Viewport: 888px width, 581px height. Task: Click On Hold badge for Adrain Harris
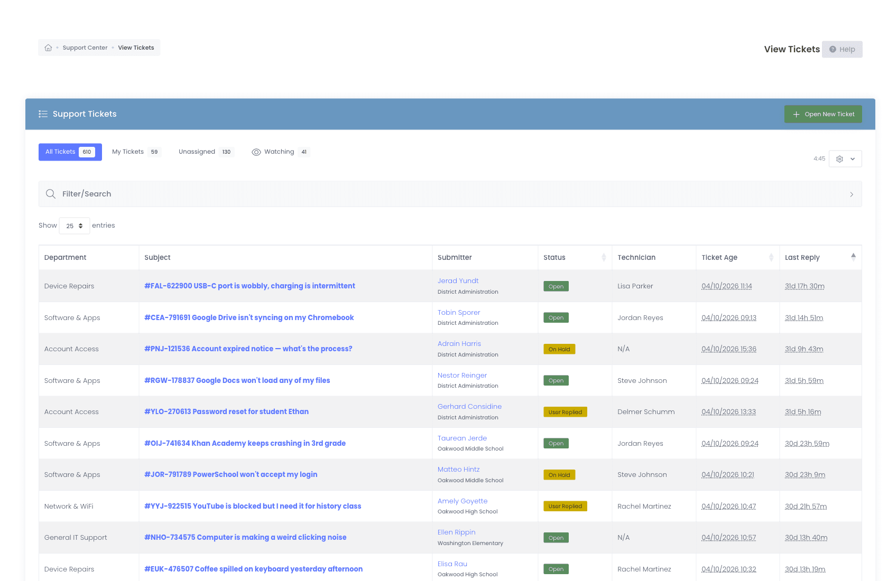pyautogui.click(x=559, y=349)
